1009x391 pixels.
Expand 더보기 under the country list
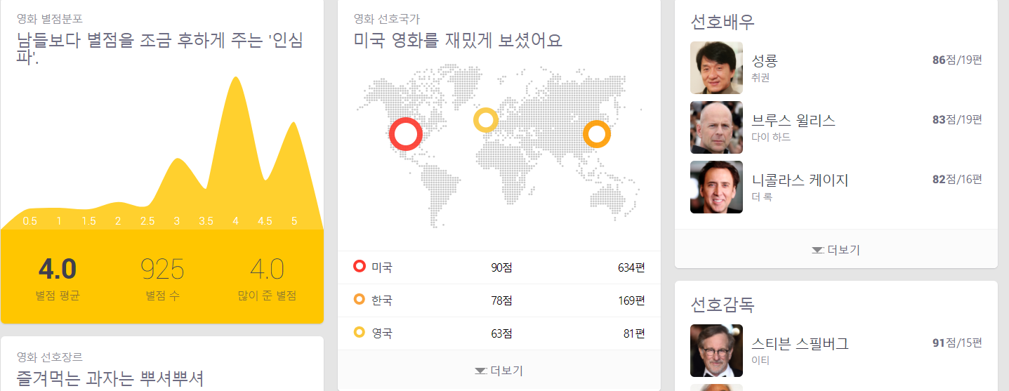(499, 371)
